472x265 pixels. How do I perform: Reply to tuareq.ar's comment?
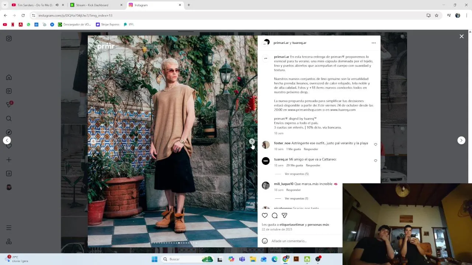point(313,165)
